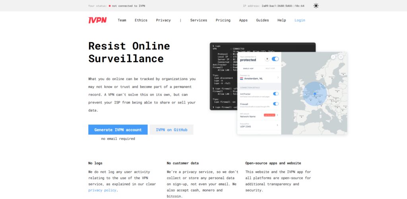Open the Pricing menu item
This screenshot has width=407, height=199.
[223, 20]
